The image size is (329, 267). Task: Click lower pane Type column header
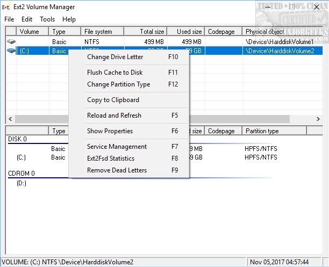pos(59,131)
